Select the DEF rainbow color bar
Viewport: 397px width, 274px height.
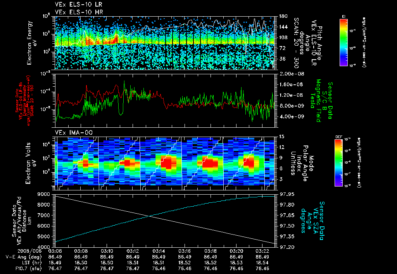coord(338,163)
